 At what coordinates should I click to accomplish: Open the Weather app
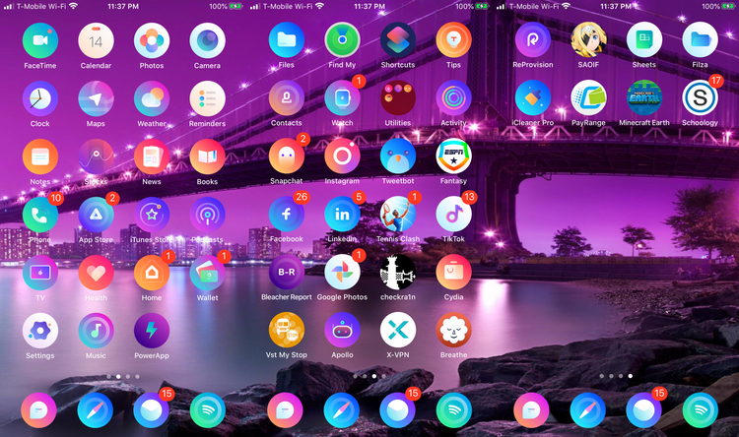[152, 98]
